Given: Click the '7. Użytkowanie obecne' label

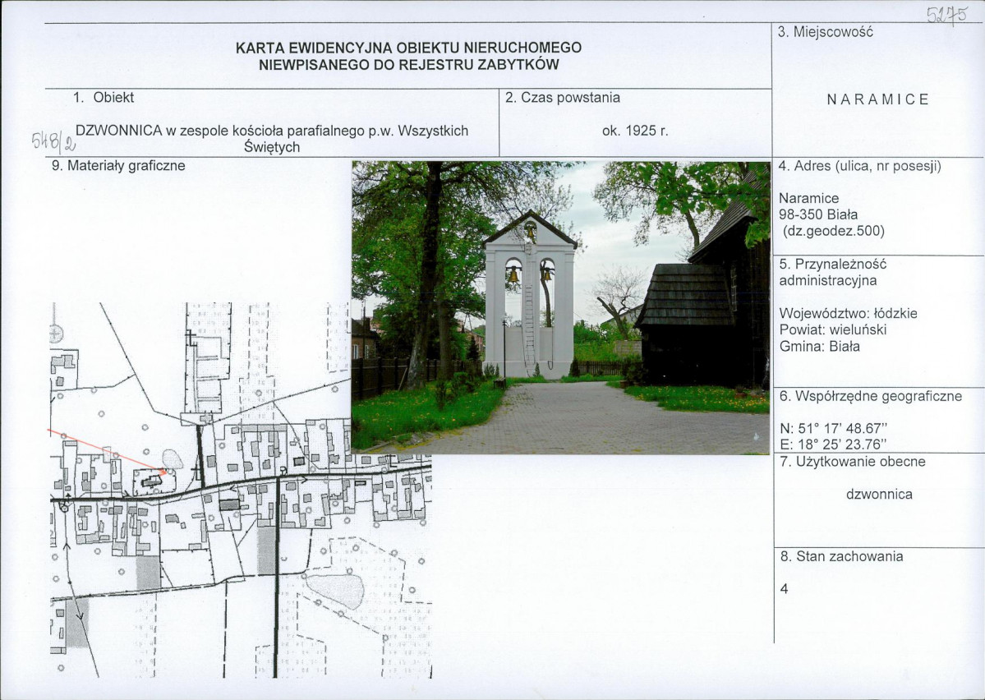Looking at the screenshot, I should [853, 461].
